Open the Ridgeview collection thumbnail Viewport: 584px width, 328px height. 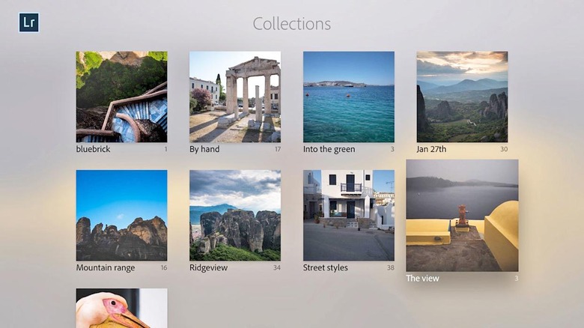click(x=235, y=215)
